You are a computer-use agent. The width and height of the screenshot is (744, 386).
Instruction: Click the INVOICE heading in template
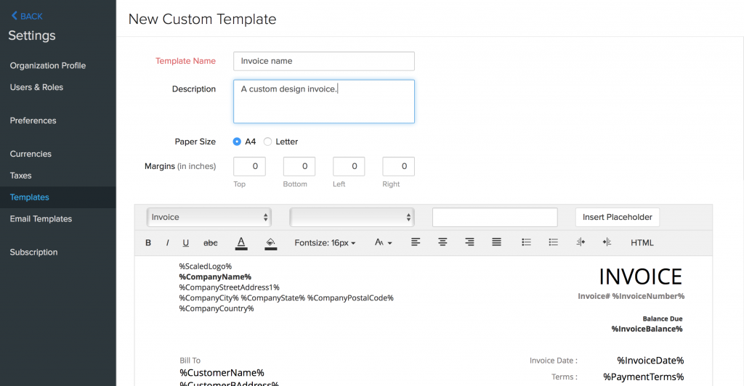pos(641,276)
